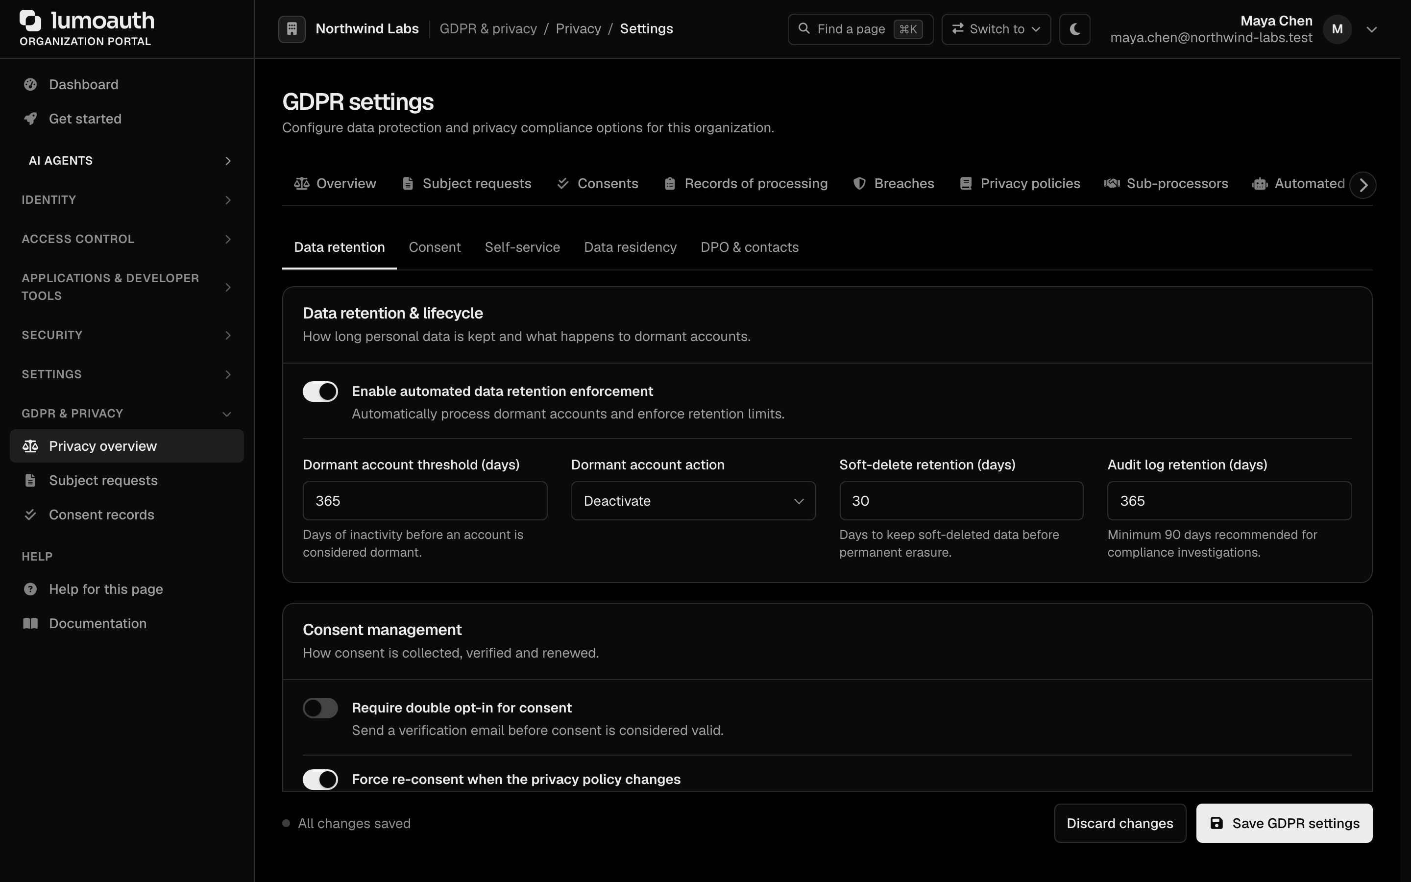
Task: Click the Northwind Labs building icon
Action: [x=292, y=28]
